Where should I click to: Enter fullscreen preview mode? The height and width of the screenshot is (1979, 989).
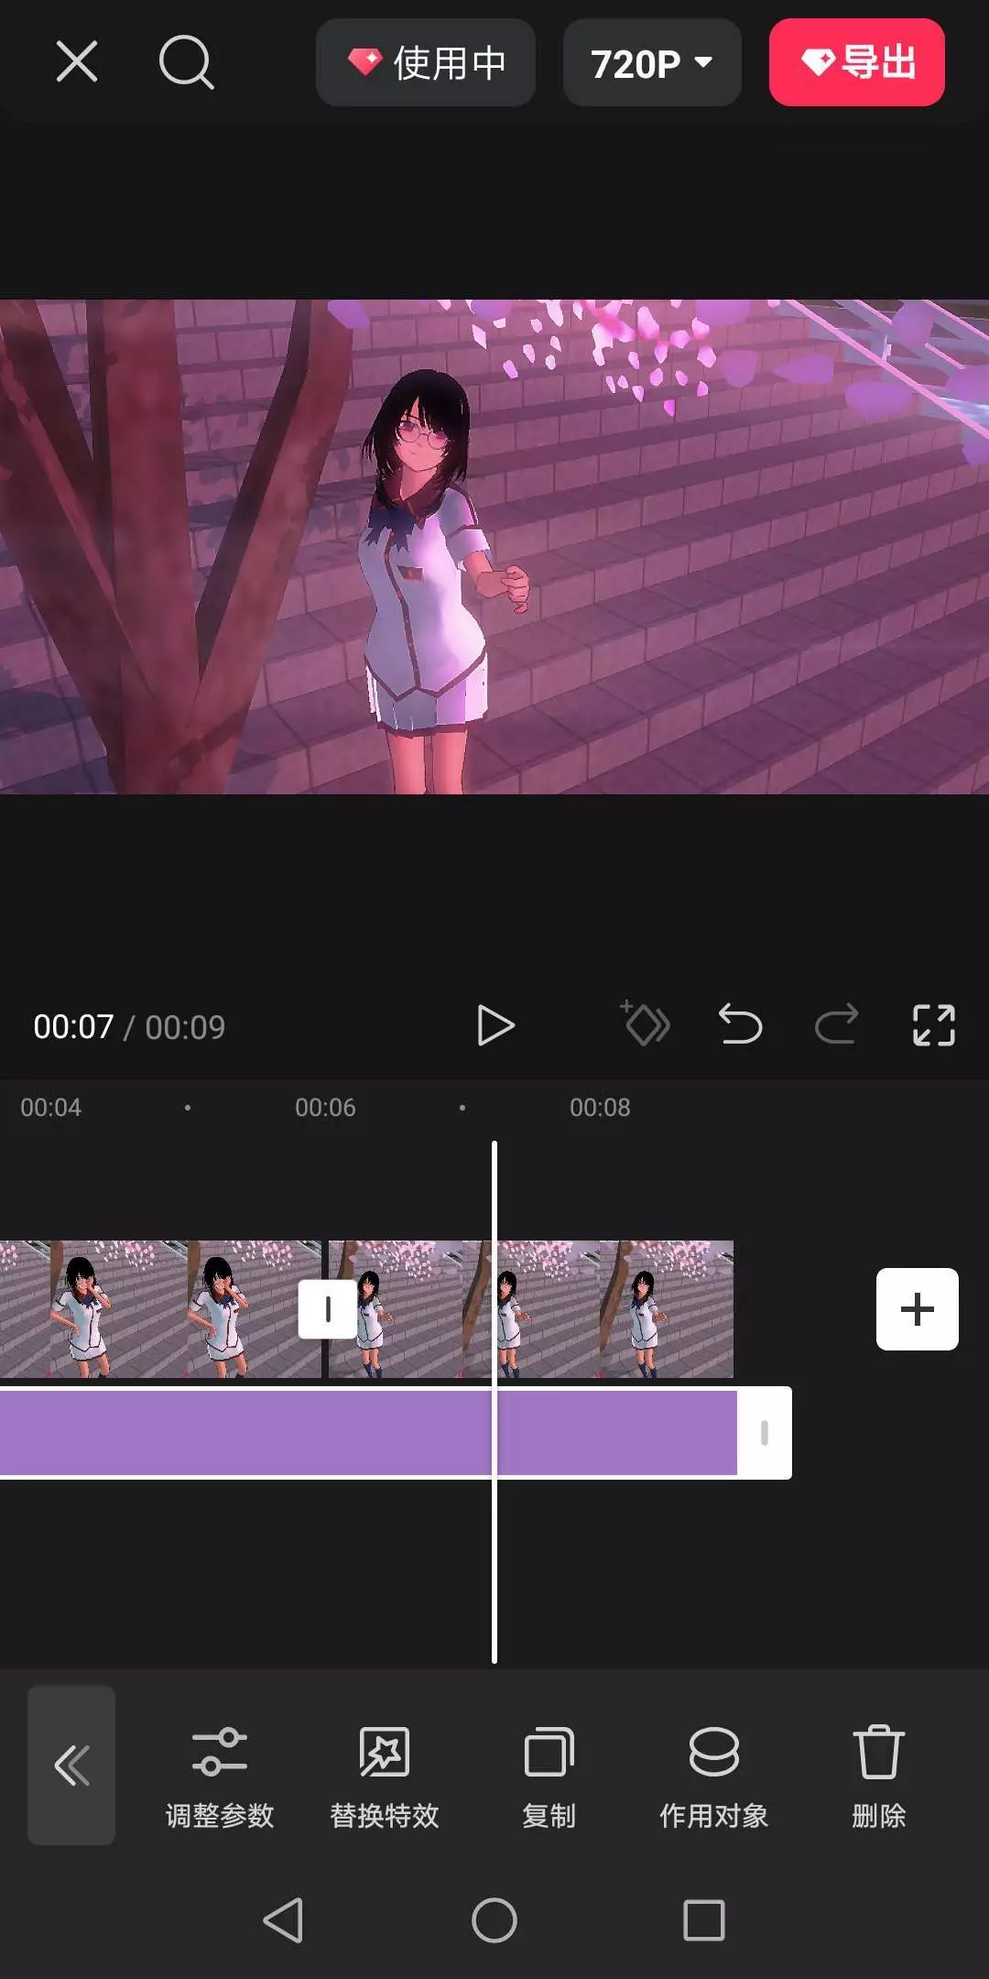[934, 1025]
